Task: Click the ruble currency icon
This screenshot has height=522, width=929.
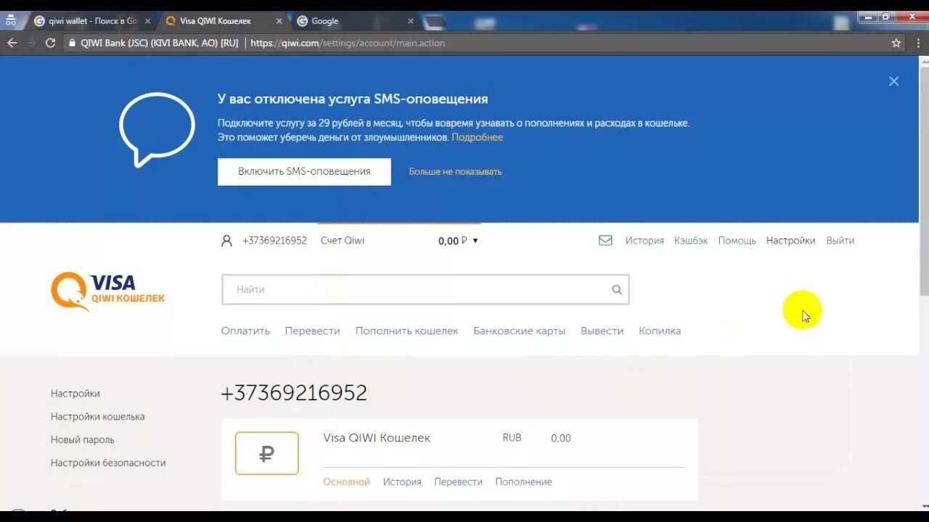Action: 266,454
